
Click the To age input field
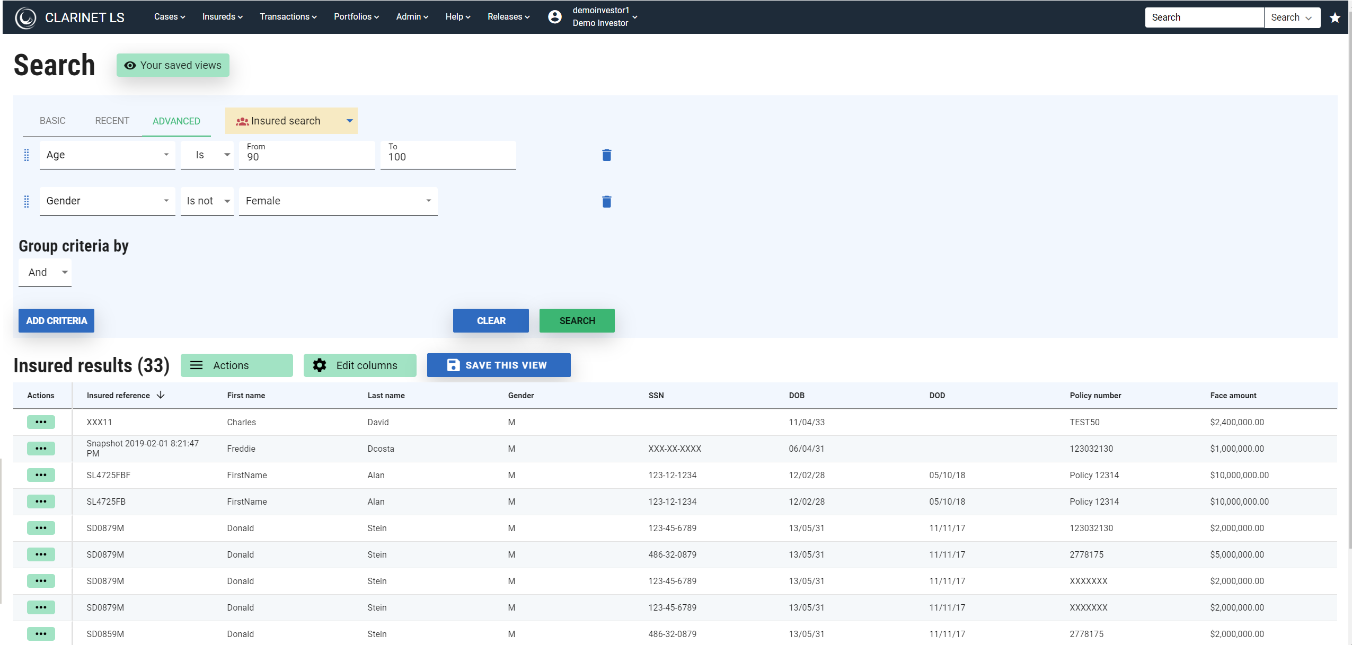point(448,155)
